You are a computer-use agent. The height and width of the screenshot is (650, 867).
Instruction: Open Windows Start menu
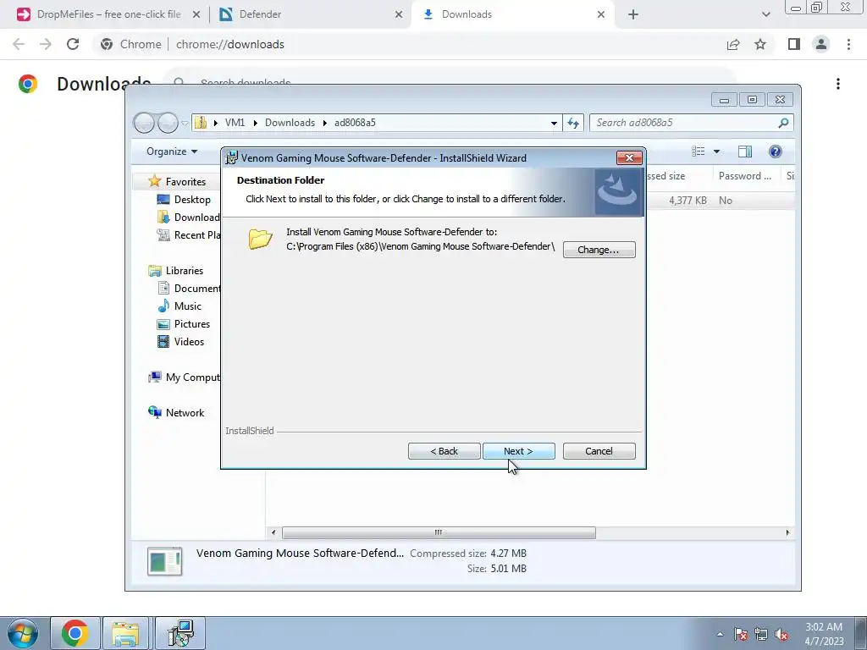(23, 633)
